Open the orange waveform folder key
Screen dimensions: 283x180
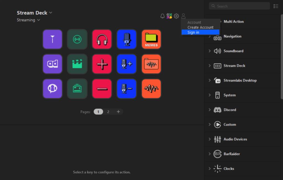151,64
